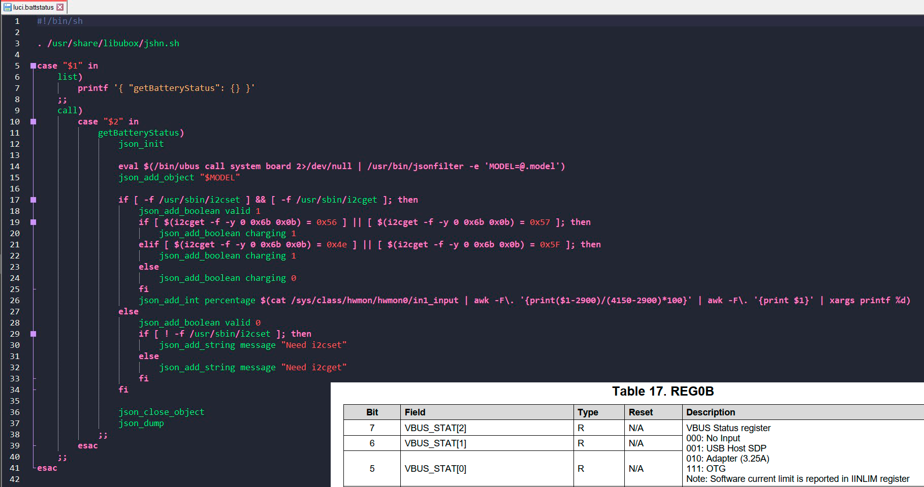Viewport: 924px width, 487px height.
Task: Click 'json_add_int percentage' text
Action: click(197, 300)
